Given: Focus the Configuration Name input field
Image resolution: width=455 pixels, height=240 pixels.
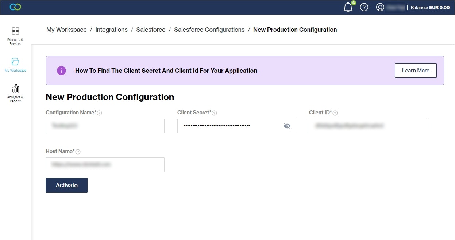Looking at the screenshot, I should tap(105, 126).
